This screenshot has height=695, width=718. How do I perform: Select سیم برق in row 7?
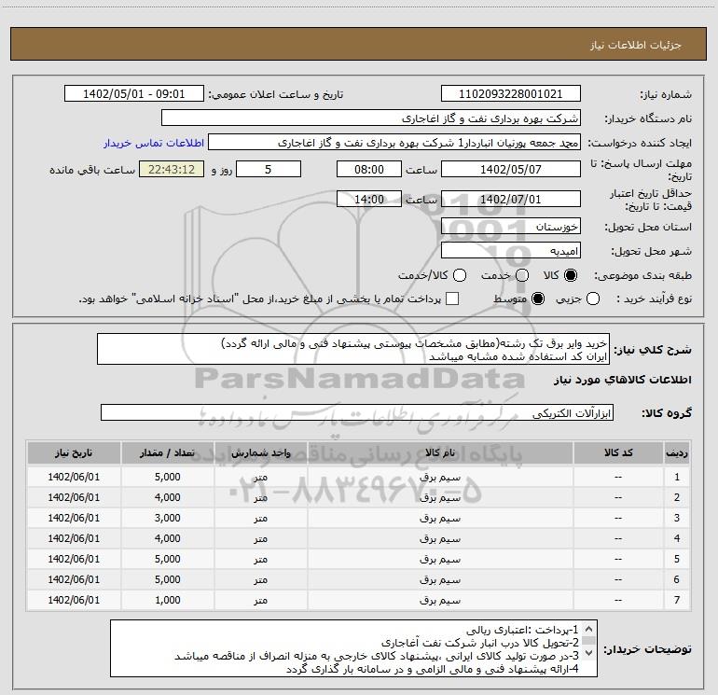click(x=440, y=600)
